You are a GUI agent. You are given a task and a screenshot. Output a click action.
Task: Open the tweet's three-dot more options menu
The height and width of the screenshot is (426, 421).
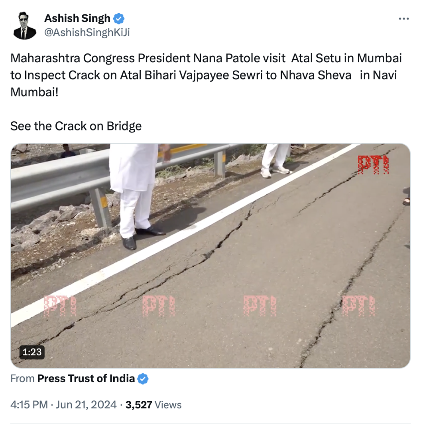click(x=404, y=19)
